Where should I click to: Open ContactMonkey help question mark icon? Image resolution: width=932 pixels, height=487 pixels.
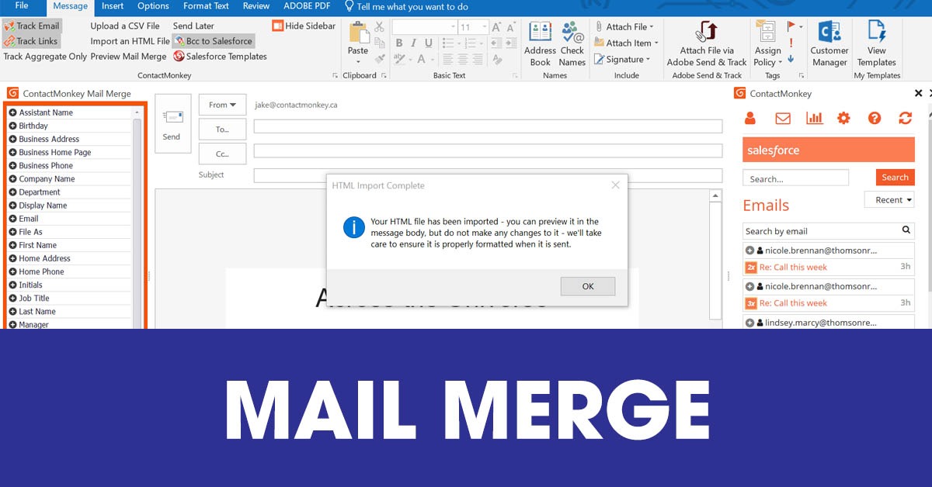(x=875, y=118)
